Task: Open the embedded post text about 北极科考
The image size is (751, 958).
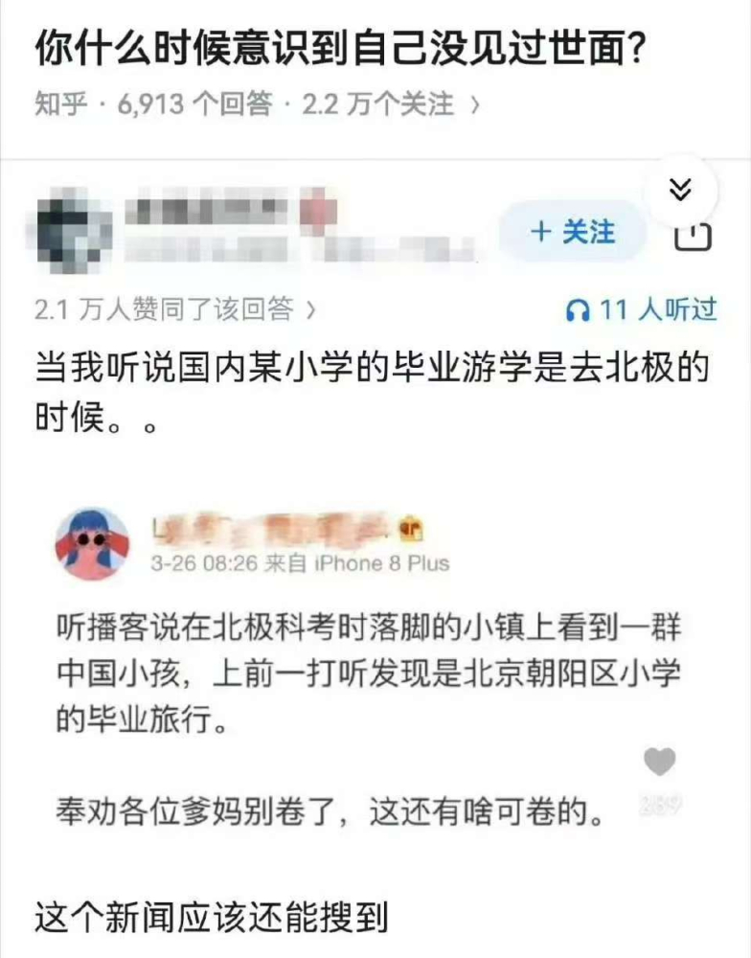Action: pyautogui.click(x=369, y=673)
